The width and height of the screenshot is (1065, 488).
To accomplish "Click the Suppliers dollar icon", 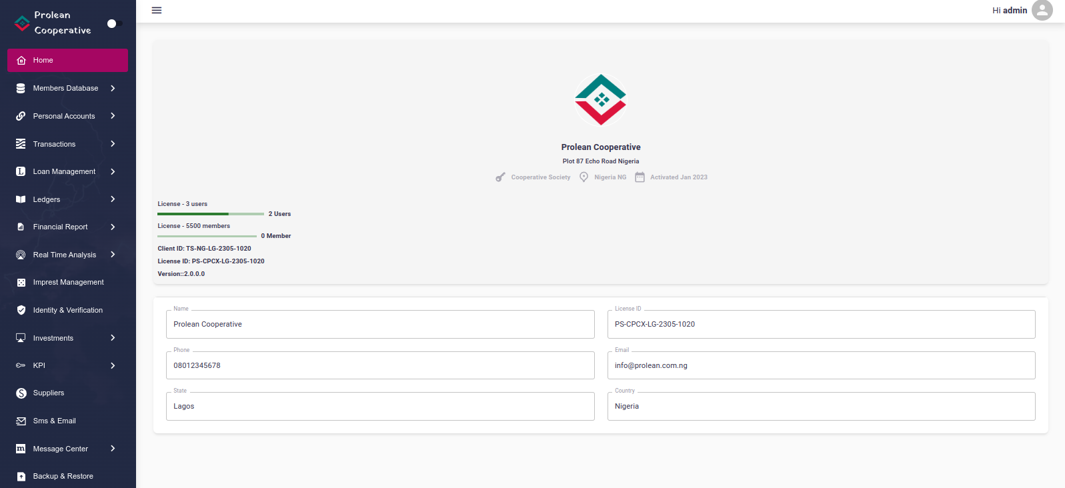I will (x=21, y=393).
